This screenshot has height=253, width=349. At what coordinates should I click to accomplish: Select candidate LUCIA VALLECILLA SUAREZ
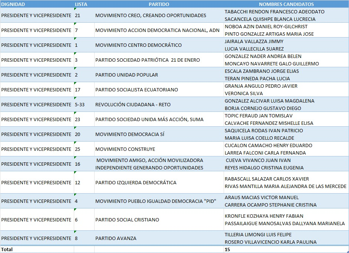(254, 49)
